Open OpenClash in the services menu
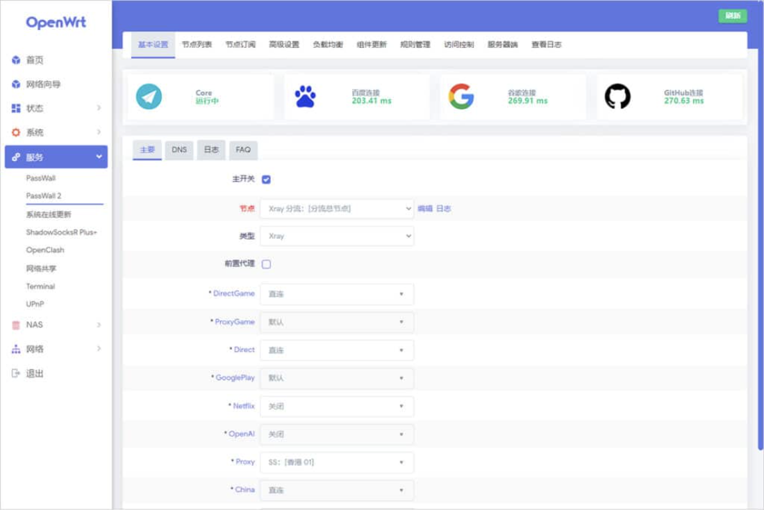This screenshot has width=764, height=518. coord(45,251)
